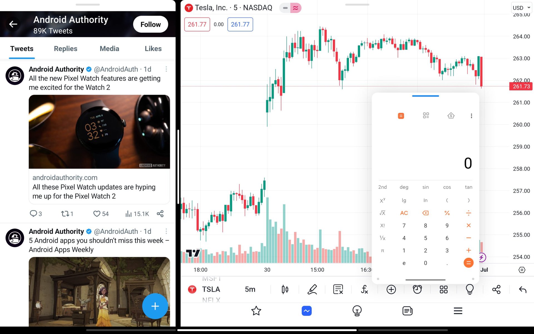Open the 5m timeframe selector
Viewport: 534px width, 334px height.
click(250, 289)
